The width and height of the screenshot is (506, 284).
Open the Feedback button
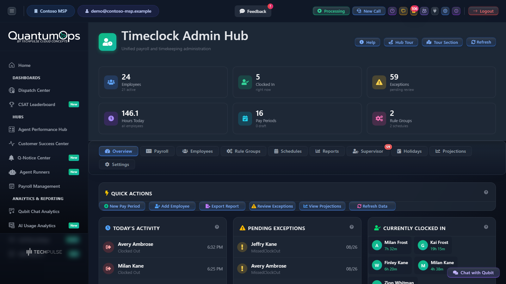tap(253, 11)
